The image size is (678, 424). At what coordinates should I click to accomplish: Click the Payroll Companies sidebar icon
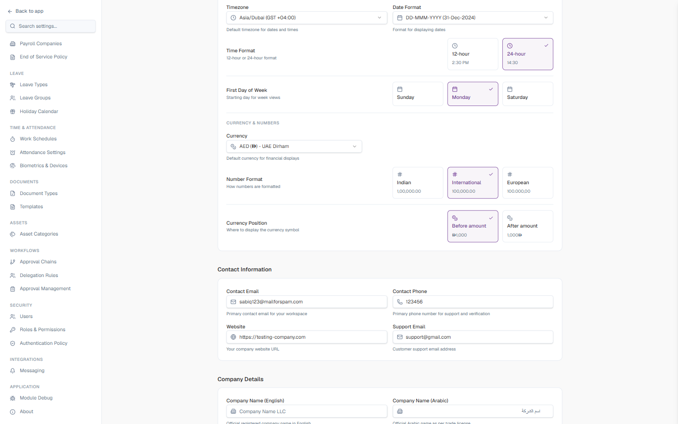13,44
